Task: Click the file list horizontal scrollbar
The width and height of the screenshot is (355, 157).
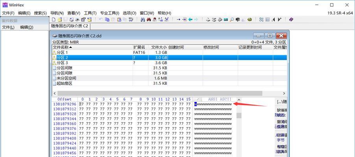Action: coord(160,93)
